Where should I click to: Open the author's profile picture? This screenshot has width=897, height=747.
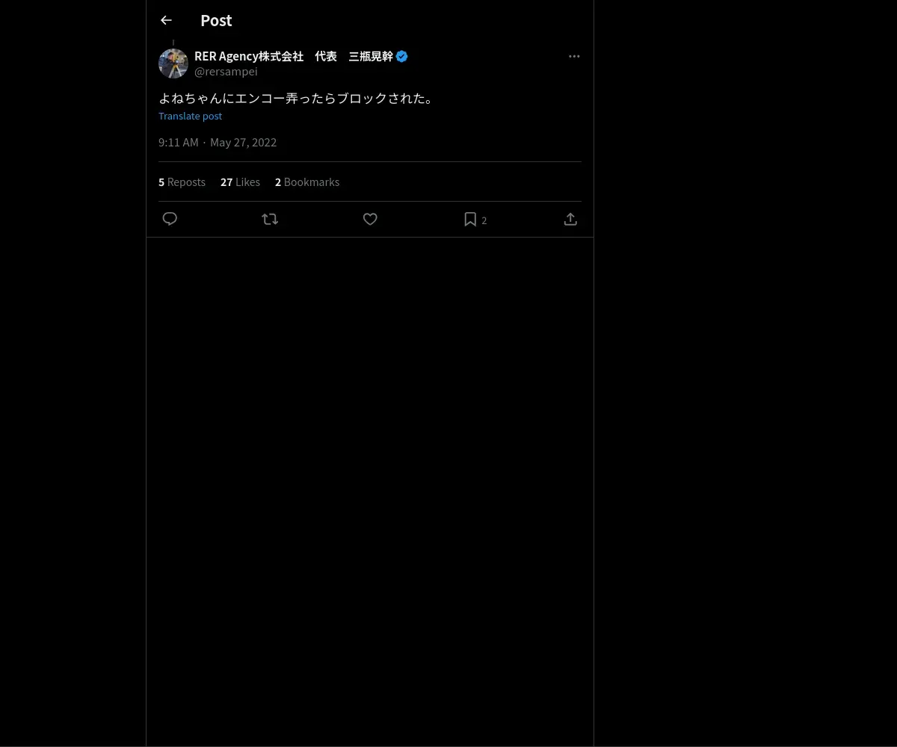[x=173, y=63]
